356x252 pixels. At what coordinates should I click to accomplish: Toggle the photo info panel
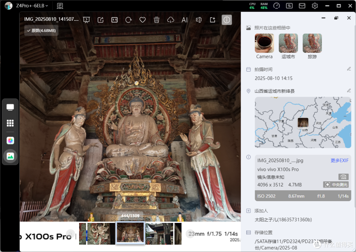(x=226, y=20)
